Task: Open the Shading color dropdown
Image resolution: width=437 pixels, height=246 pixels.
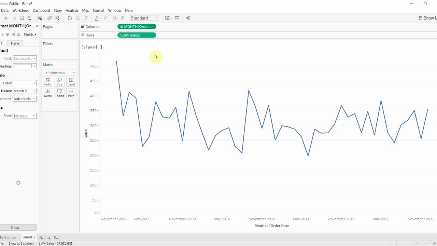Action: pyautogui.click(x=24, y=66)
